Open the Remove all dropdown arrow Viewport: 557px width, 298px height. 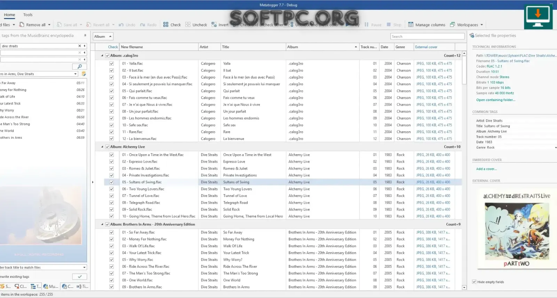point(49,25)
